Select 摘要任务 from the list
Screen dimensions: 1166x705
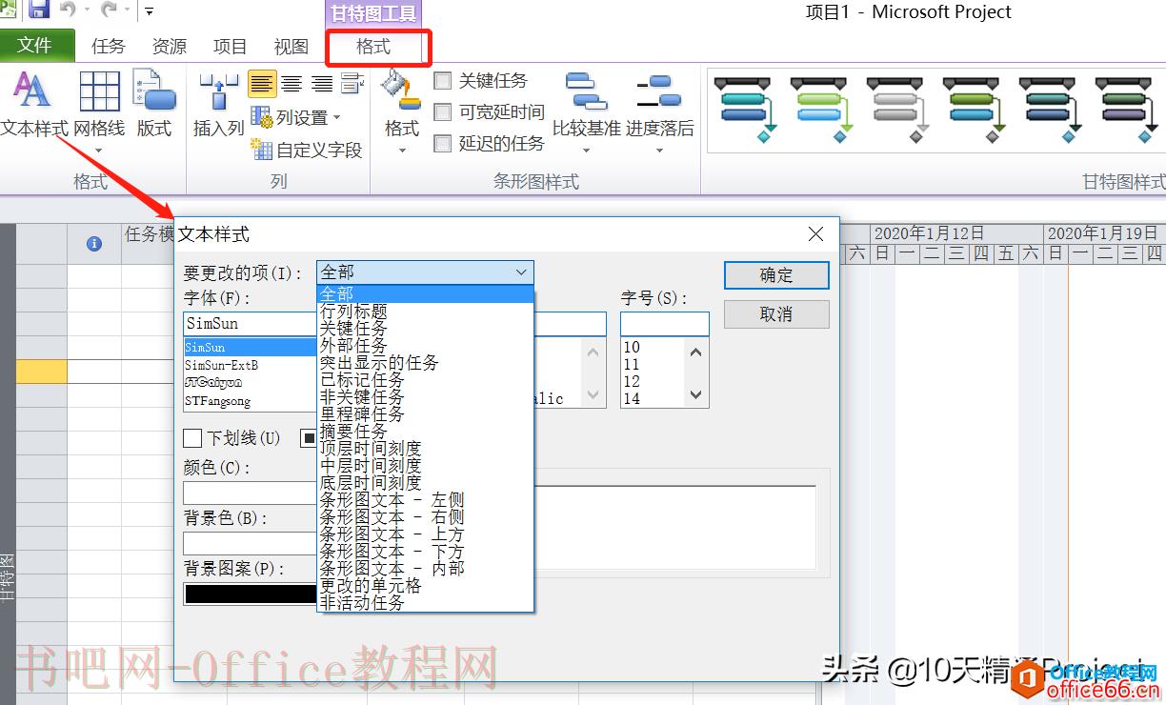click(x=425, y=432)
